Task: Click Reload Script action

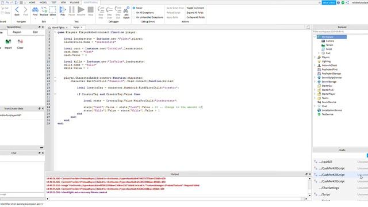Action: click(174, 13)
